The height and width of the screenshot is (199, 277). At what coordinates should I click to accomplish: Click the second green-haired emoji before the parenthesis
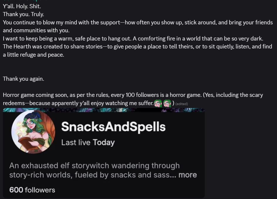pos(167,103)
